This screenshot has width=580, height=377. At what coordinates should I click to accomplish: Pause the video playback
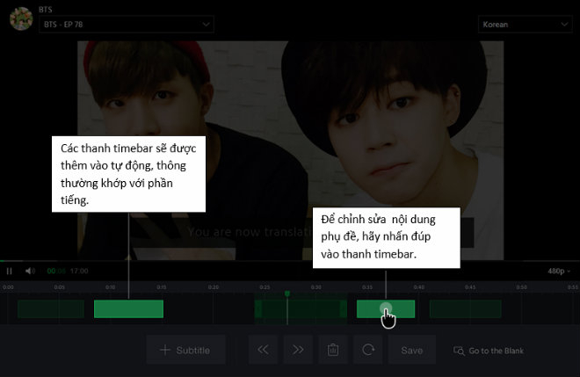(x=10, y=272)
